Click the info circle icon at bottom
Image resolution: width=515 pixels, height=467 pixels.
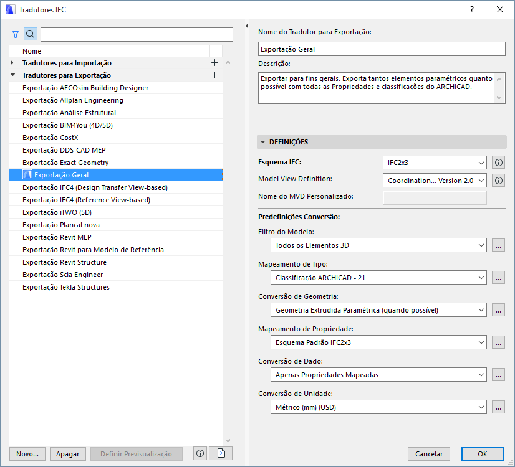point(200,453)
